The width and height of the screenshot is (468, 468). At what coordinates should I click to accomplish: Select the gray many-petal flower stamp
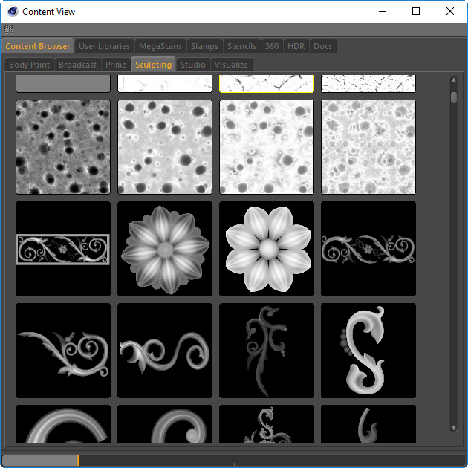click(165, 249)
